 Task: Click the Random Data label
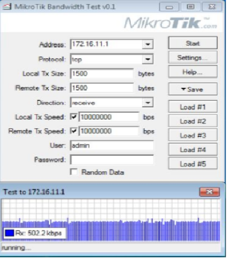point(103,172)
